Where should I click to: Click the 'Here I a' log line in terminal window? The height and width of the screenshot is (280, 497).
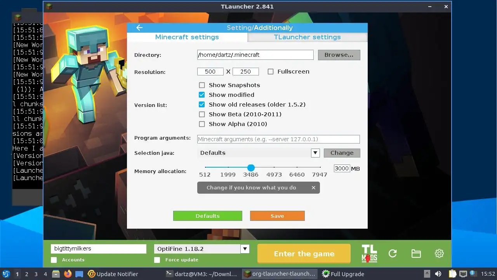pyautogui.click(x=28, y=148)
